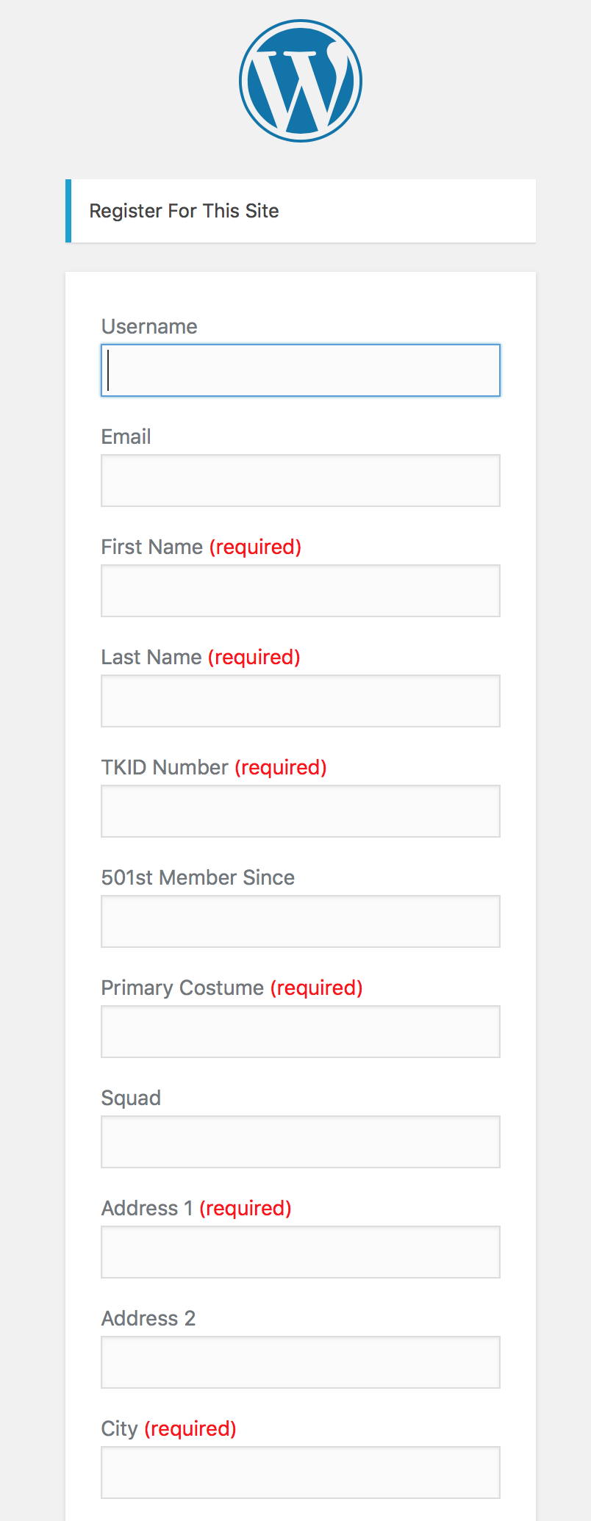Image resolution: width=591 pixels, height=1521 pixels.
Task: Click the Address 2 text box
Action: pyautogui.click(x=301, y=1362)
